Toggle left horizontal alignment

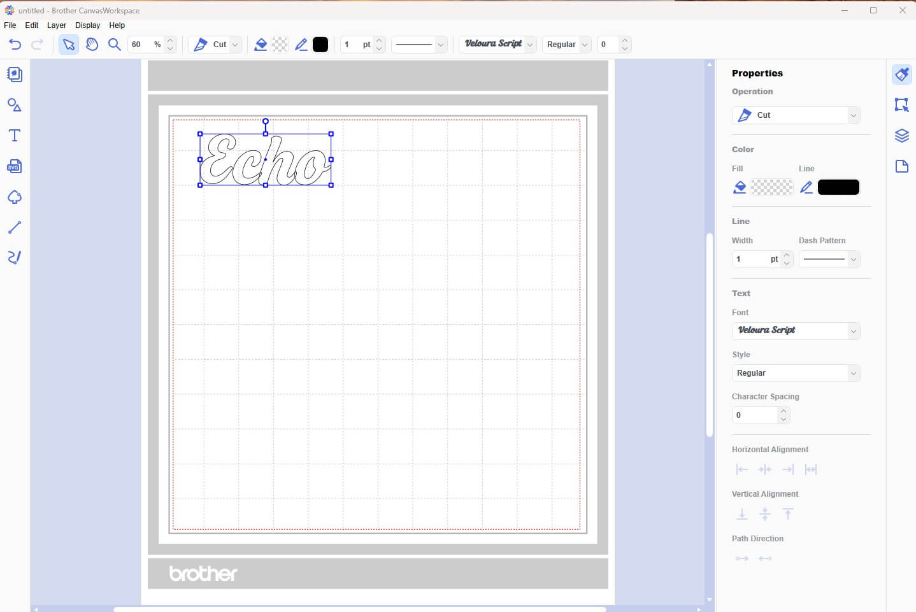741,469
